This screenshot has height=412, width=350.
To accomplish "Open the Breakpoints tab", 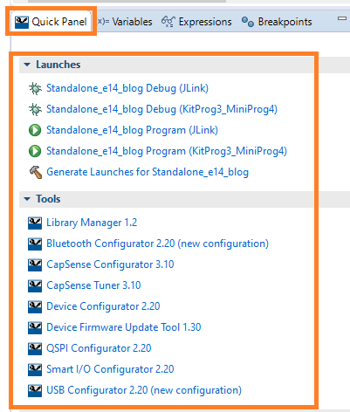I will coord(277,22).
